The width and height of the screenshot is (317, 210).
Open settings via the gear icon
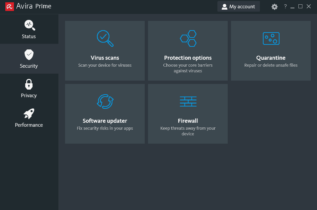point(274,7)
